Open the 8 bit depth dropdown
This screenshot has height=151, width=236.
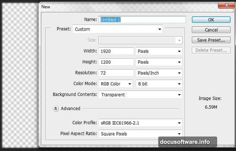[x=159, y=84]
